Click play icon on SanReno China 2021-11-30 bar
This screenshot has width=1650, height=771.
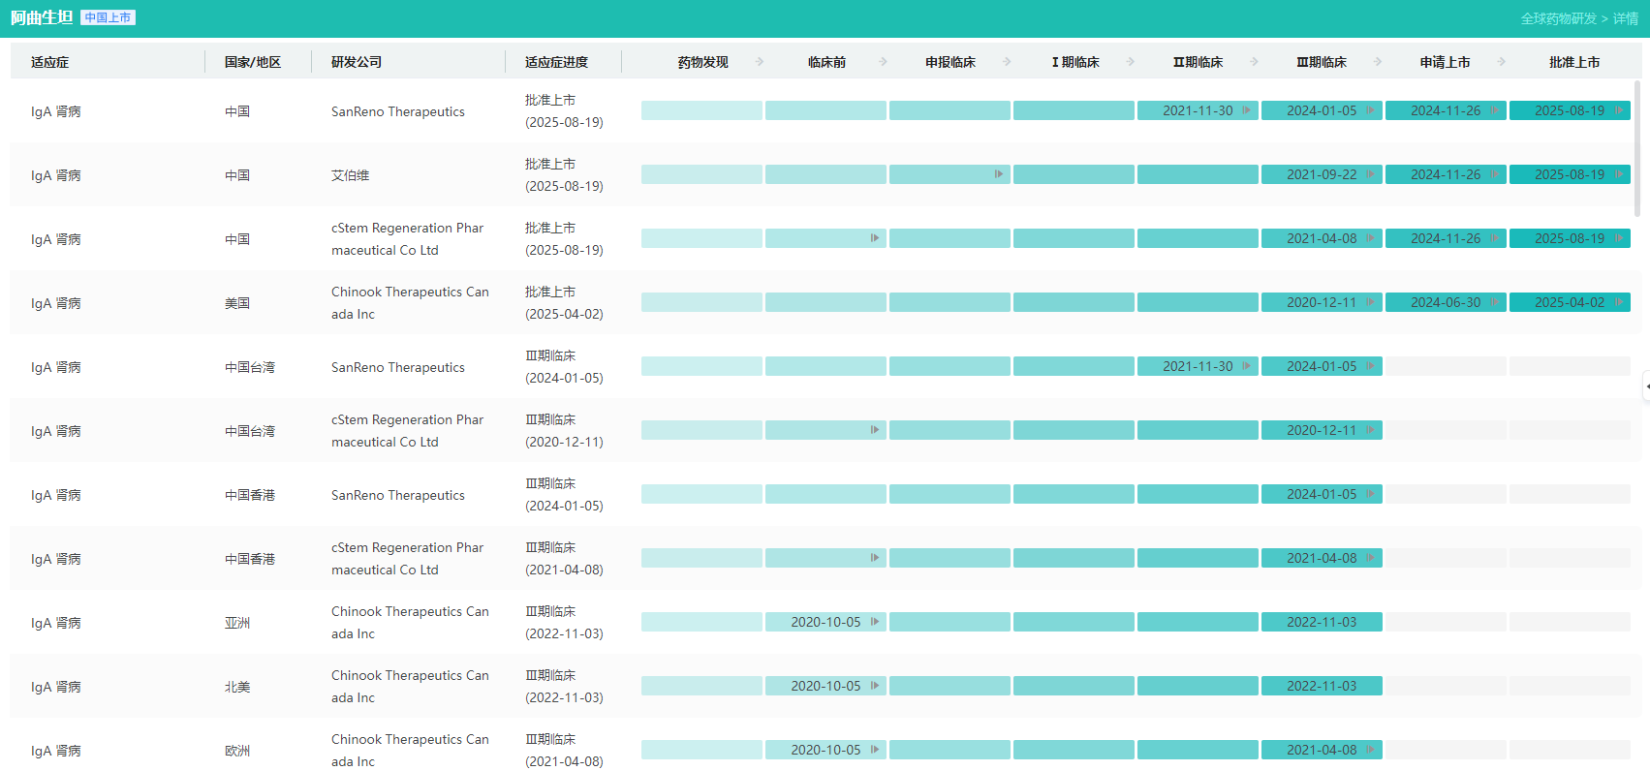(1246, 110)
